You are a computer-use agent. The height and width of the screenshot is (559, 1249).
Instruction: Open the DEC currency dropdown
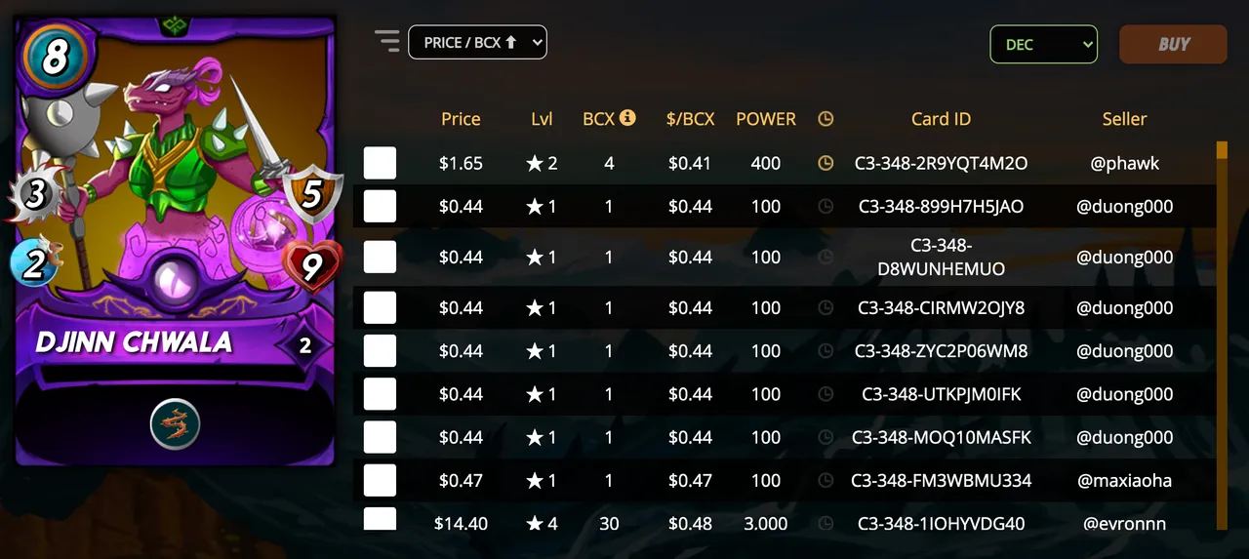coord(1044,44)
